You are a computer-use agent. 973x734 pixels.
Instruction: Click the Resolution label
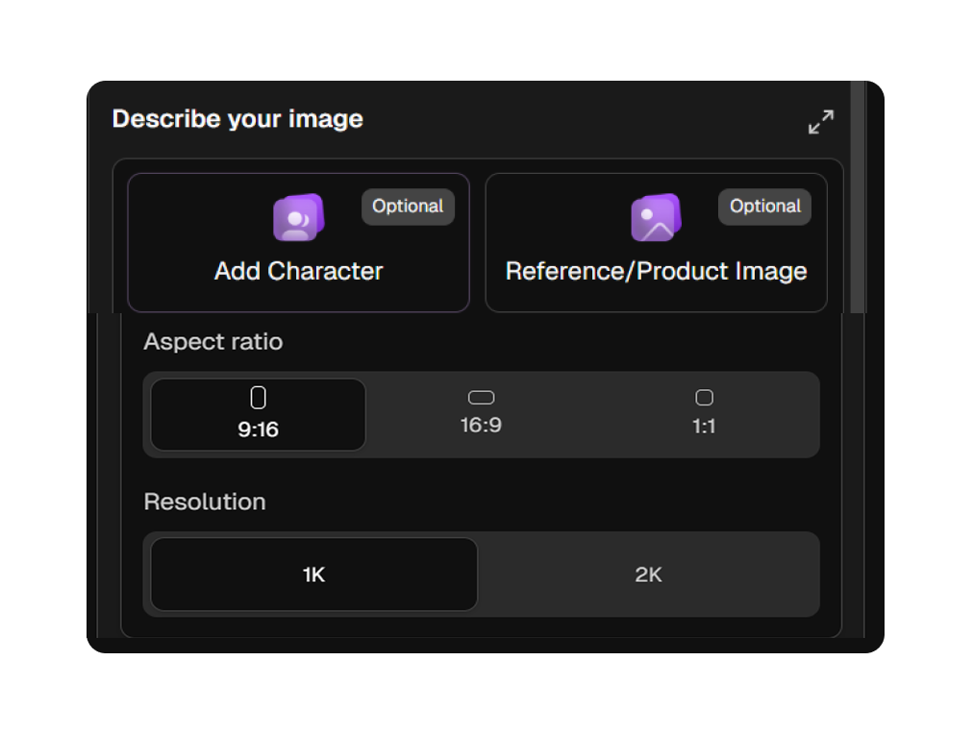(x=204, y=502)
